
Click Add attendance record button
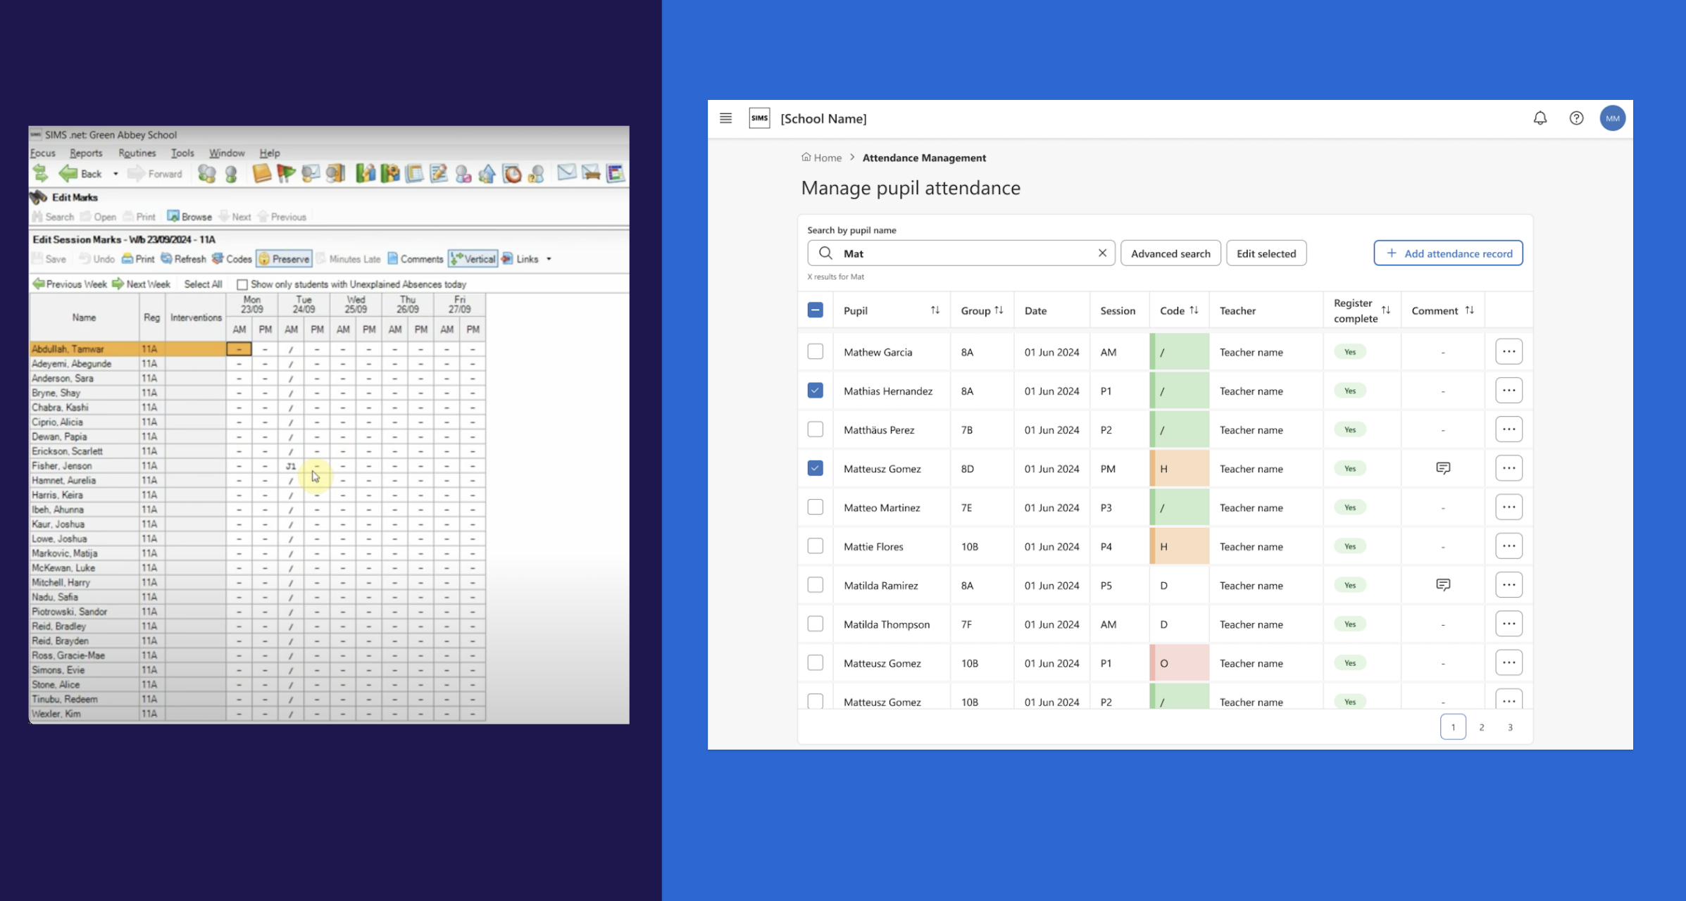1448,253
